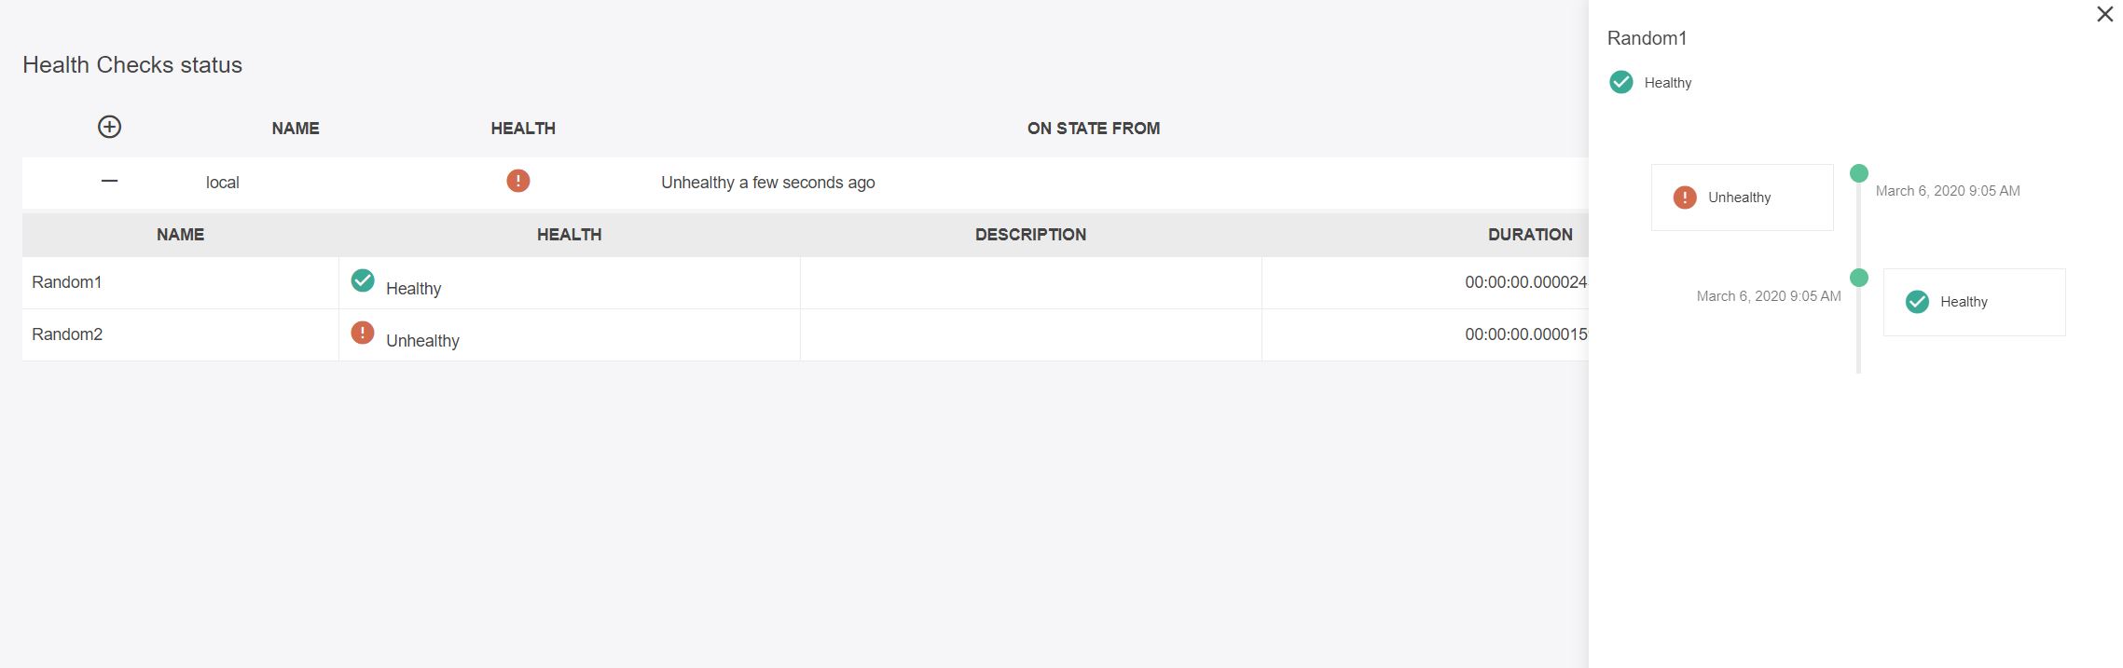Click the top timeline marker dot
Viewport: 2123px width, 668px height.
coord(1858,173)
